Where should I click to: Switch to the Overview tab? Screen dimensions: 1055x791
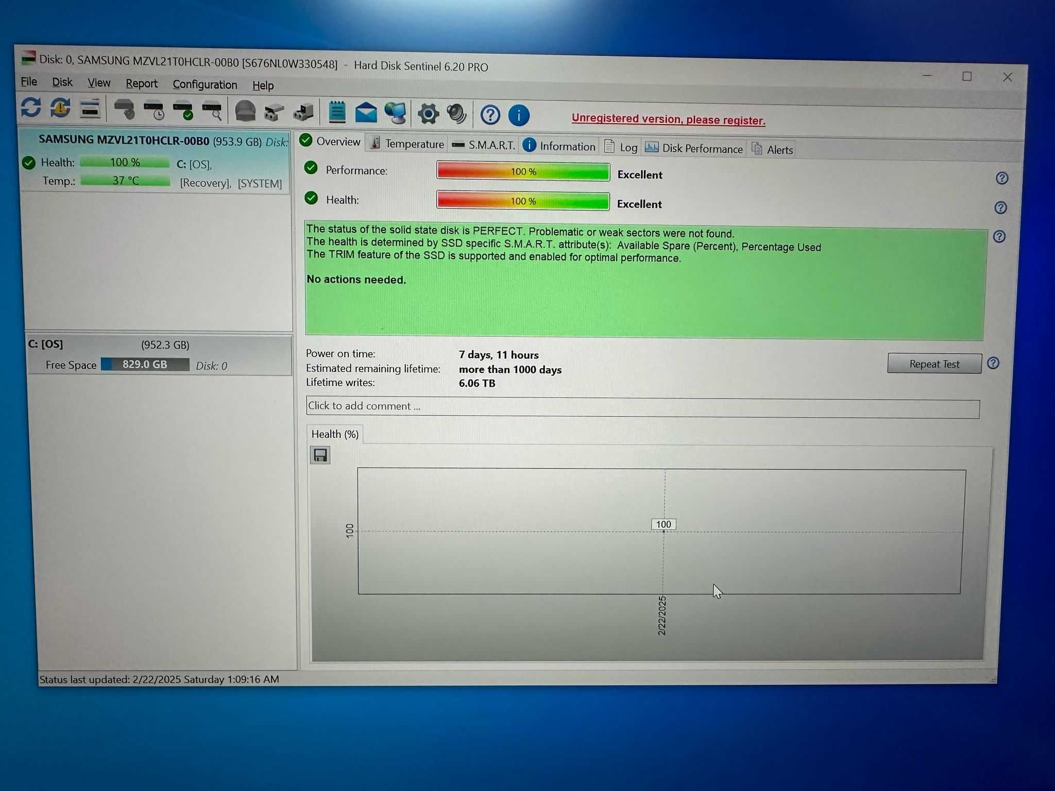pyautogui.click(x=330, y=141)
